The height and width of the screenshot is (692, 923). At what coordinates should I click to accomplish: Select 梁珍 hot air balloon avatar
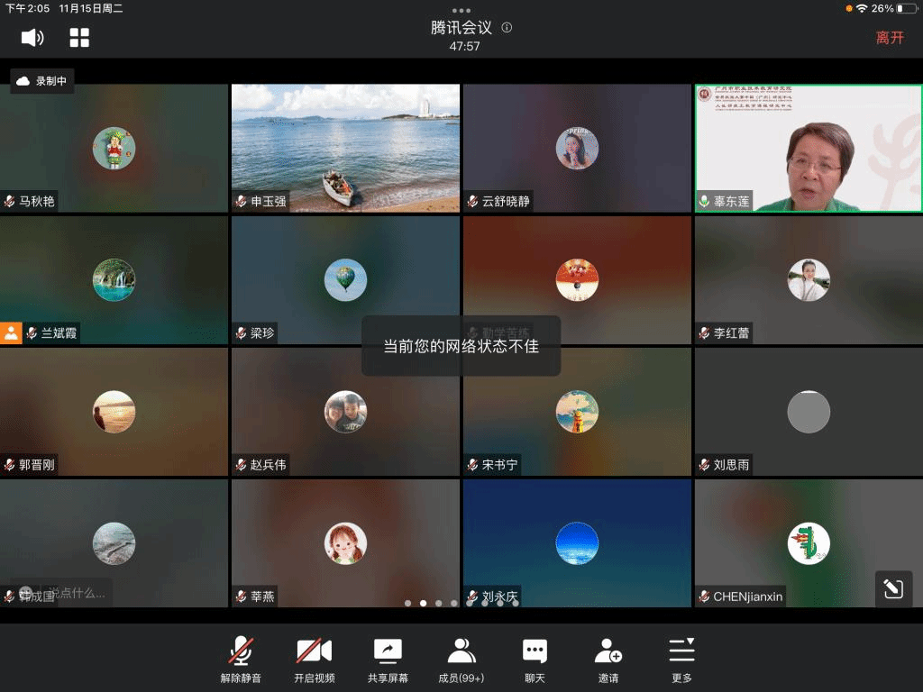click(x=345, y=279)
